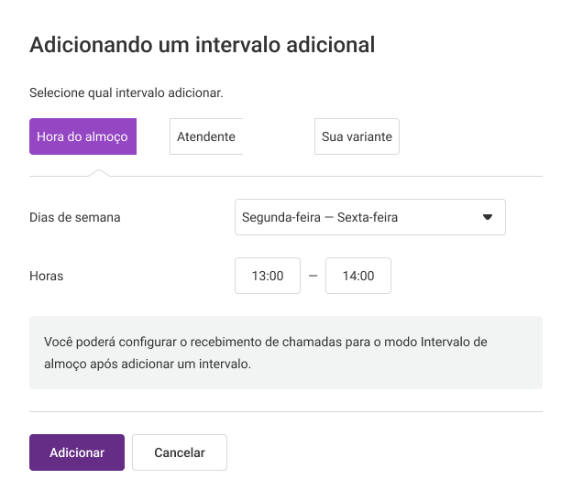Click the Horas label
The width and height of the screenshot is (572, 501).
(47, 276)
